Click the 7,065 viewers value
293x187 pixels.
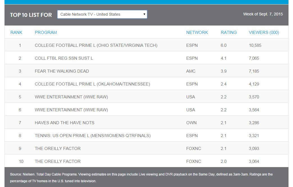click(254, 58)
